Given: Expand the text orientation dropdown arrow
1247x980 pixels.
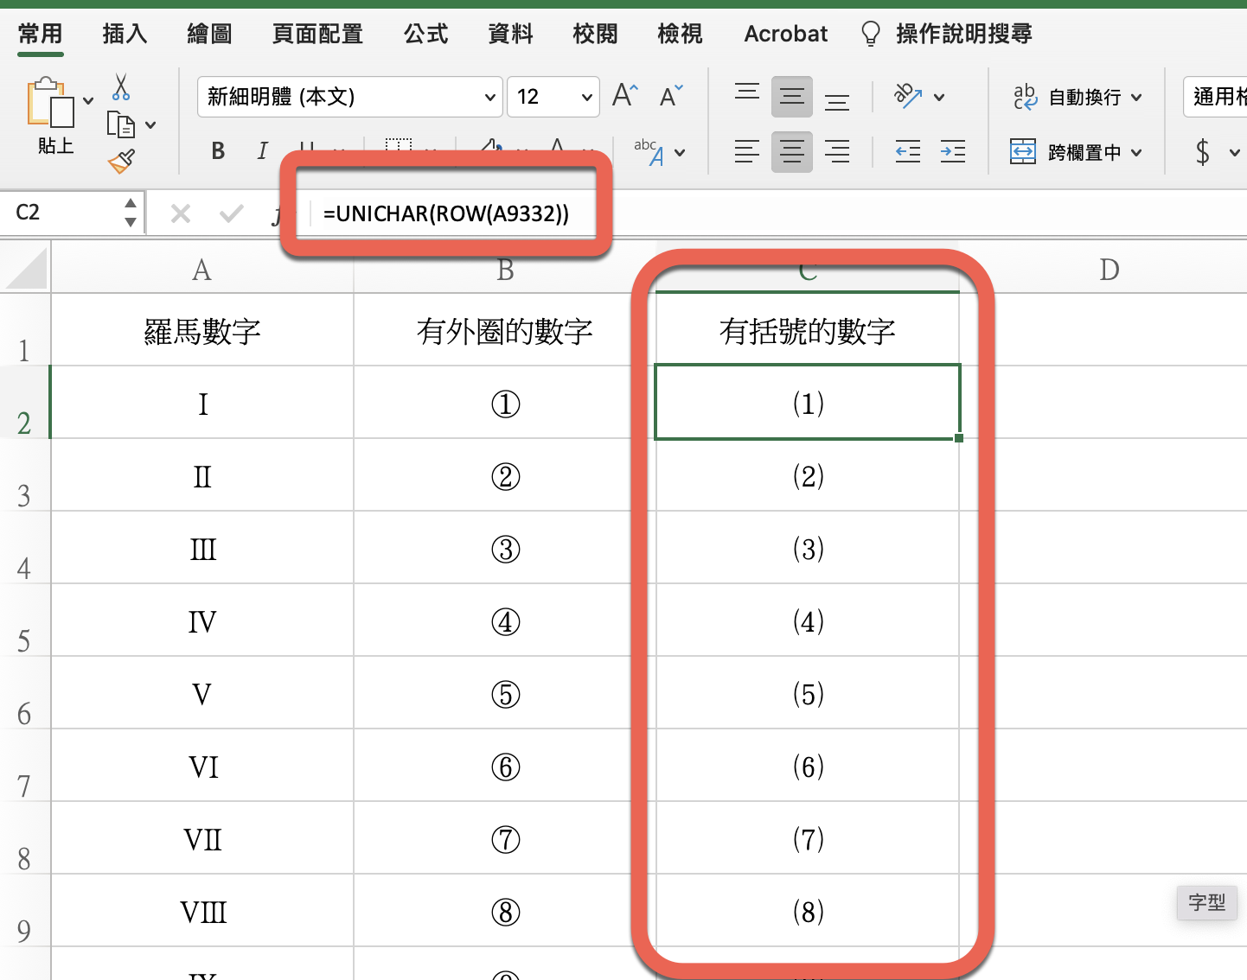Looking at the screenshot, I should pos(939,97).
